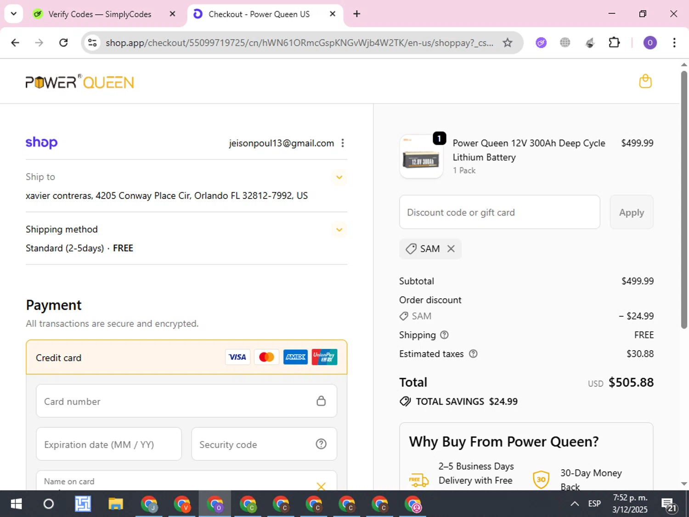Click the Mastercard logo
This screenshot has height=517, width=689.
(266, 357)
